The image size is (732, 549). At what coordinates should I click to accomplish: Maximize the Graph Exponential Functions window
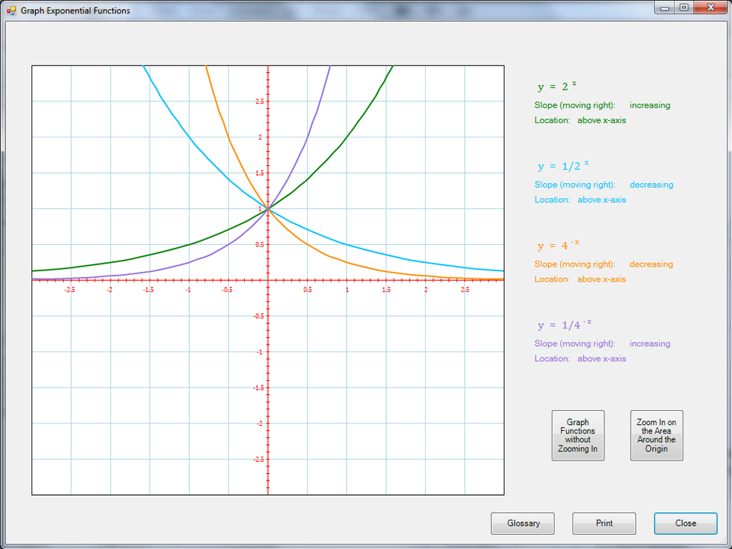click(x=684, y=8)
